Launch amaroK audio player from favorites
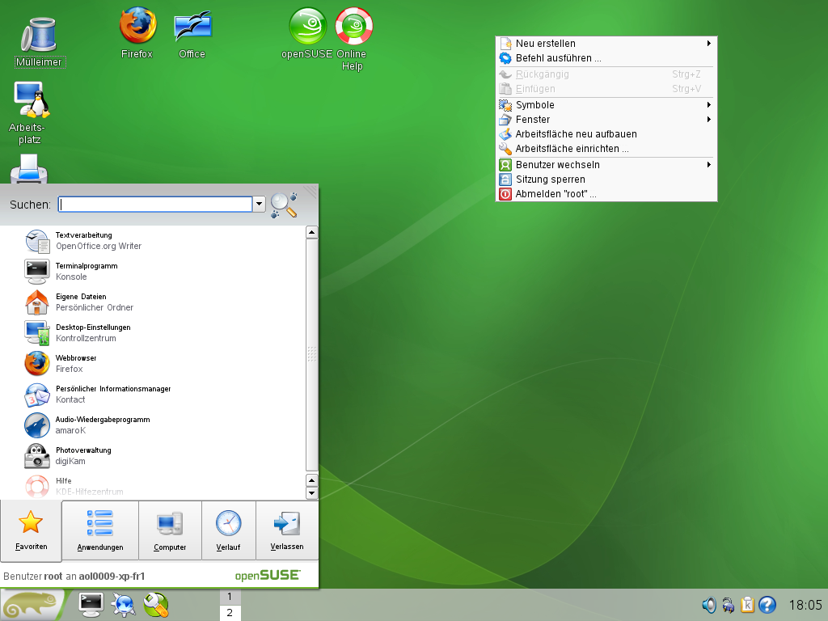The width and height of the screenshot is (828, 621). pyautogui.click(x=37, y=425)
